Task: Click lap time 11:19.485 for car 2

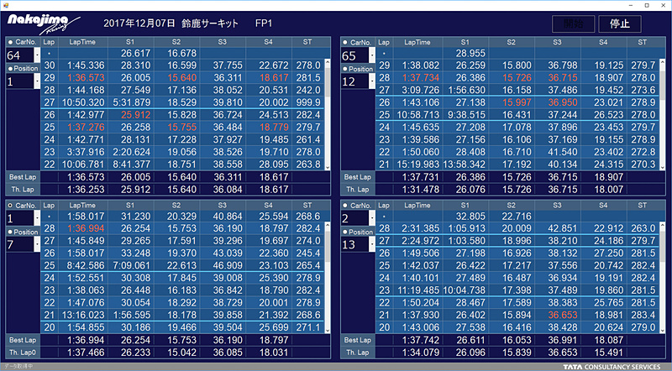Action: (x=417, y=290)
